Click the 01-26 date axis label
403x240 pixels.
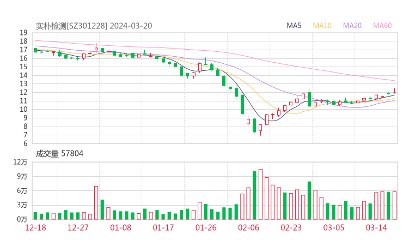(206, 227)
